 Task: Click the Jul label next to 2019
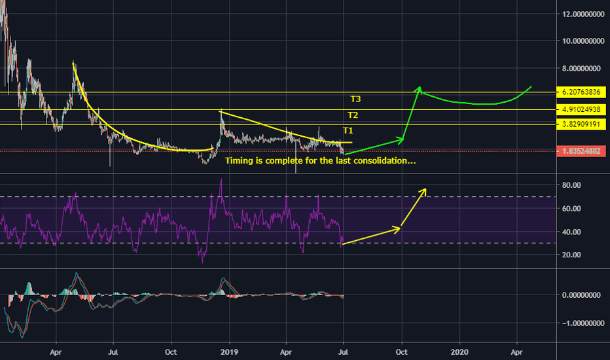[343, 352]
